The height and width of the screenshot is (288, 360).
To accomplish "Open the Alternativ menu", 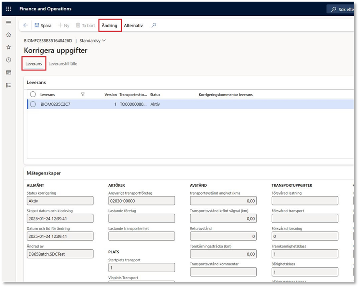I will pyautogui.click(x=133, y=25).
